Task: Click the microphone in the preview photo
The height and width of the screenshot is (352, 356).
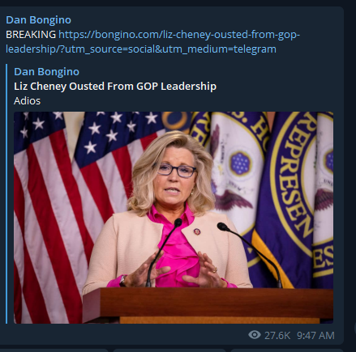Action: [x=162, y=252]
